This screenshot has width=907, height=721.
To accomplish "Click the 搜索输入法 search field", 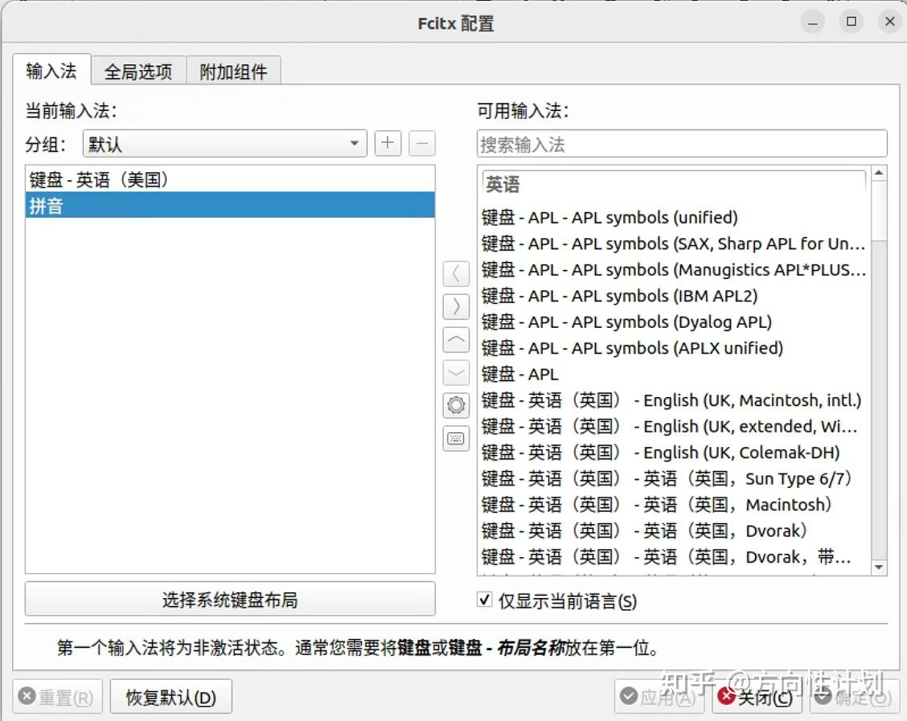I will (x=680, y=143).
